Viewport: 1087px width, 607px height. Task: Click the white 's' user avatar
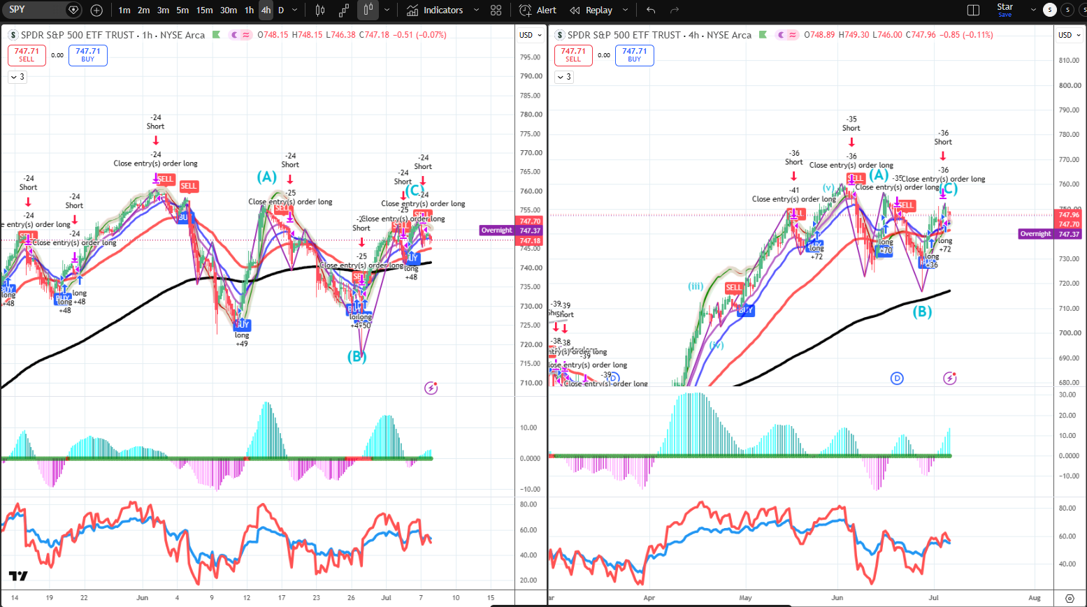coord(1049,10)
